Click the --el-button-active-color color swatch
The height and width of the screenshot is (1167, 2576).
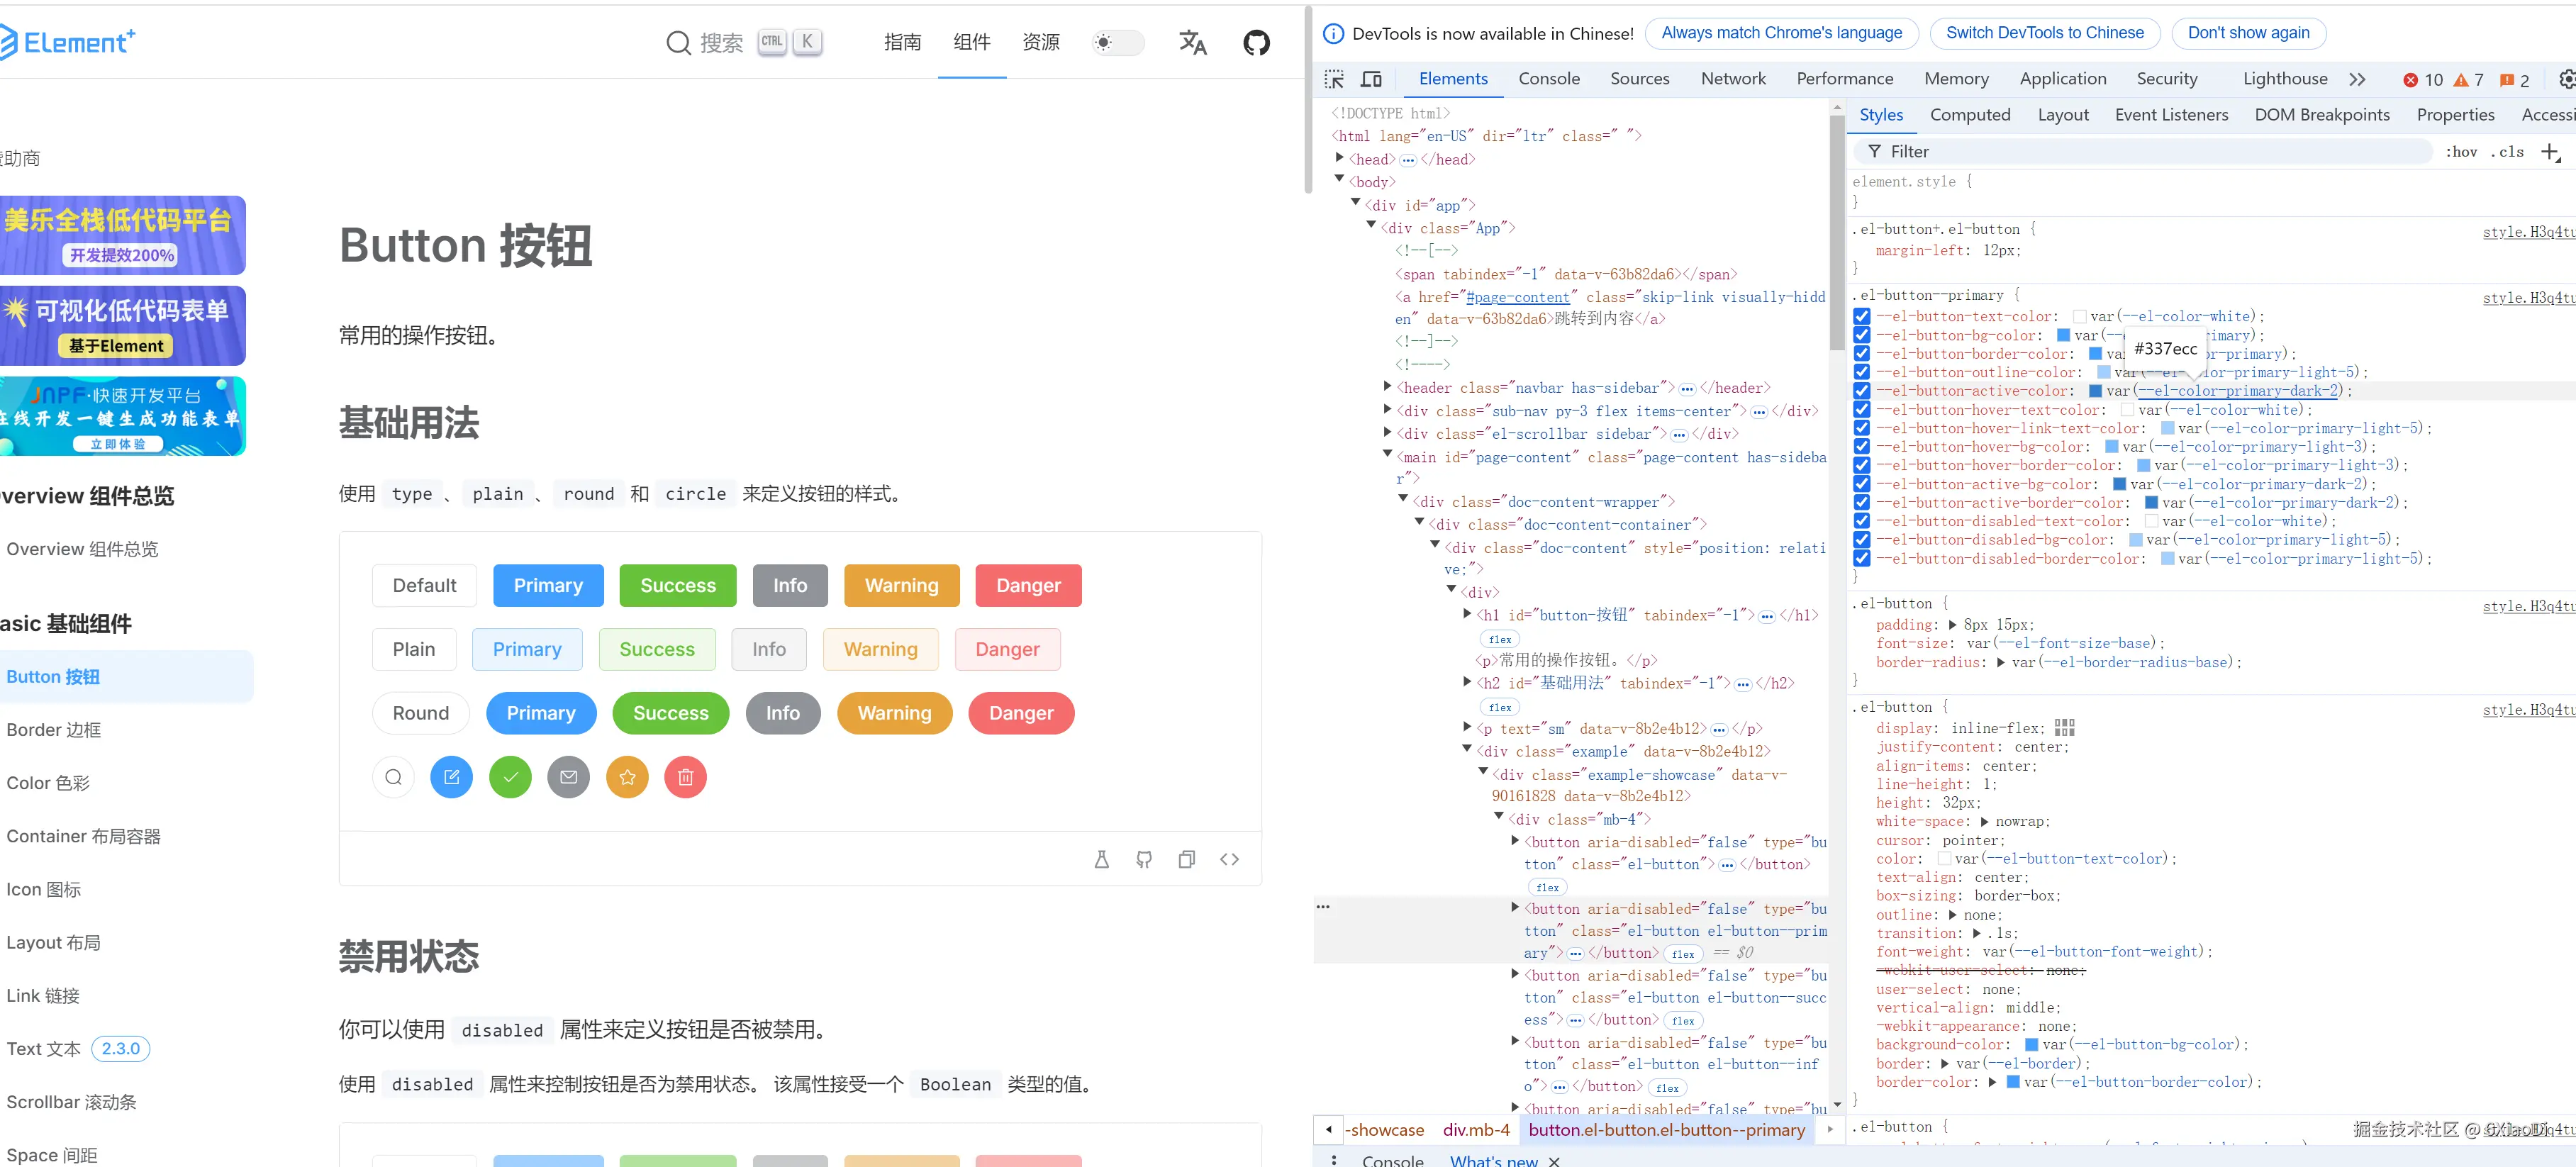(2095, 391)
